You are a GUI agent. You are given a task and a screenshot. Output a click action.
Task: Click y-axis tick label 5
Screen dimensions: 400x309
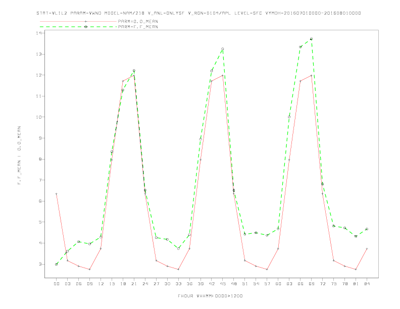pos(40,222)
